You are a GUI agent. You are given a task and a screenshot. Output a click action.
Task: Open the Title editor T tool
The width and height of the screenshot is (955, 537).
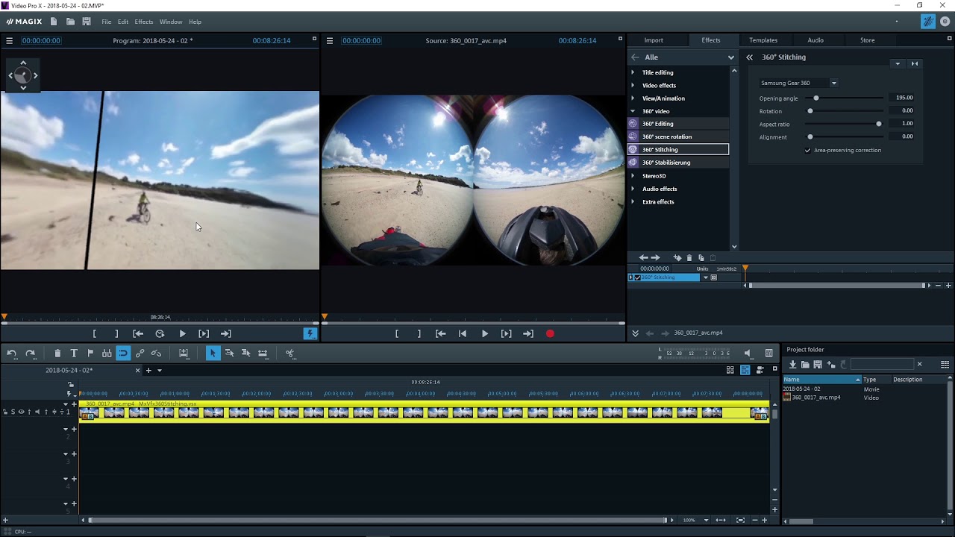click(x=74, y=353)
